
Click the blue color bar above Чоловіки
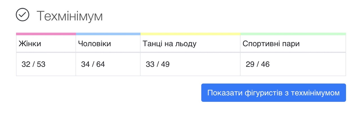(x=108, y=34)
